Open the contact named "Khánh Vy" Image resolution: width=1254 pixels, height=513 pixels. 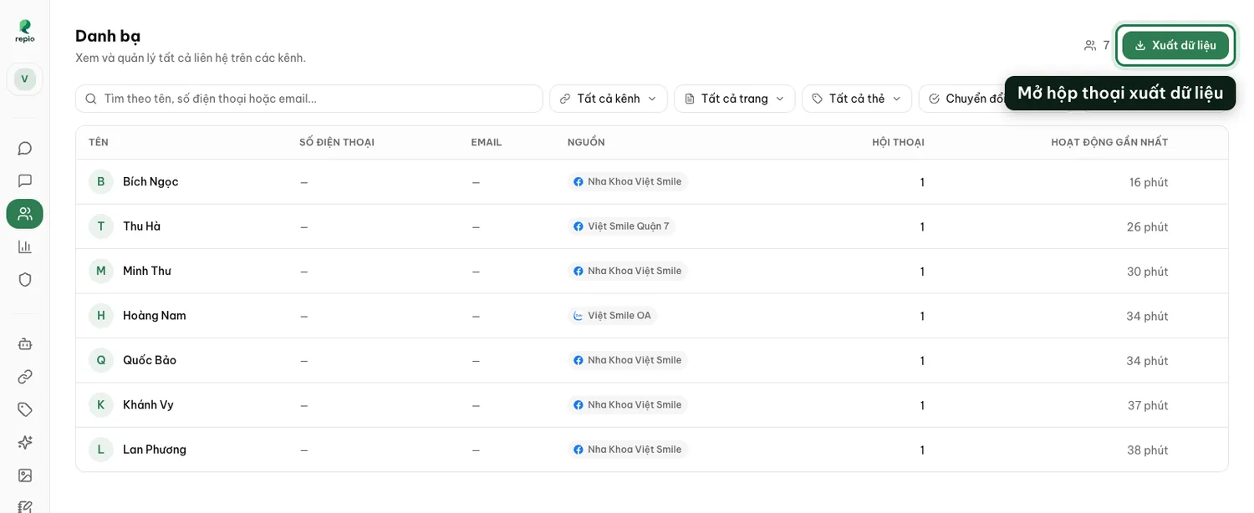pyautogui.click(x=148, y=404)
